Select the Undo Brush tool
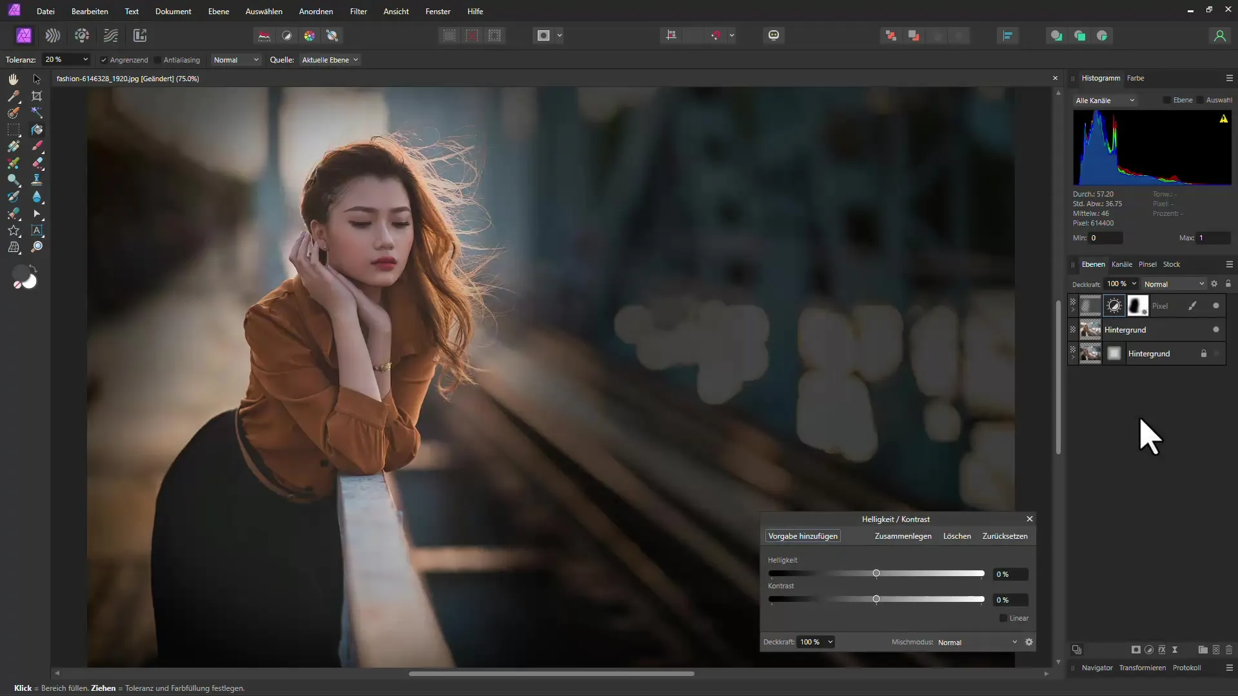The height and width of the screenshot is (696, 1238). coord(13,197)
